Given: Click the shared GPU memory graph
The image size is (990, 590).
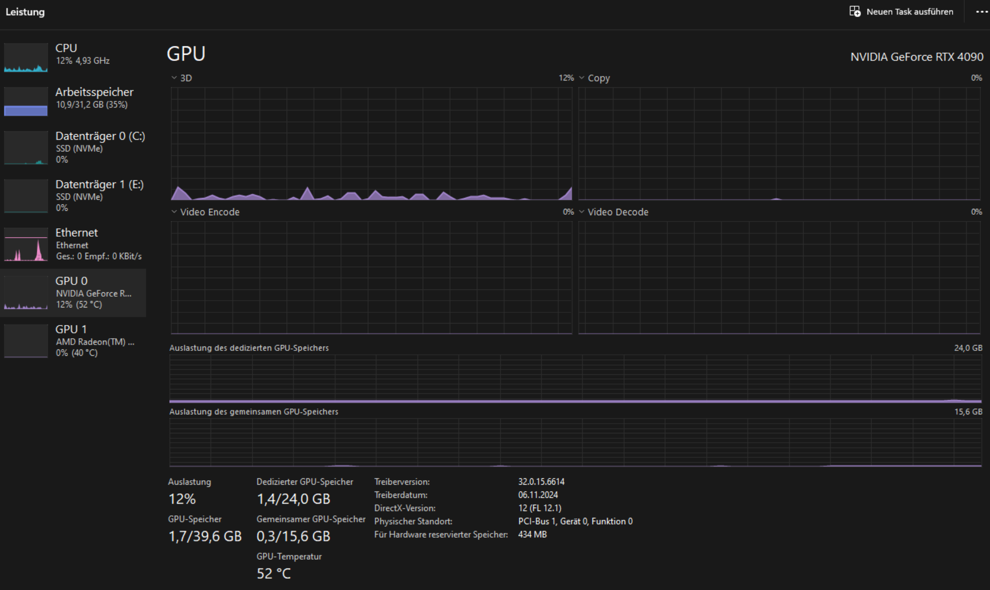Looking at the screenshot, I should tap(575, 443).
